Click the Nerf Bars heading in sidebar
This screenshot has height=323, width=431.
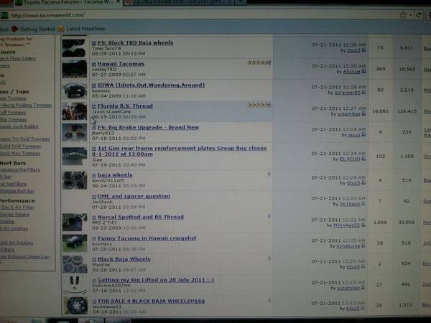(x=13, y=163)
